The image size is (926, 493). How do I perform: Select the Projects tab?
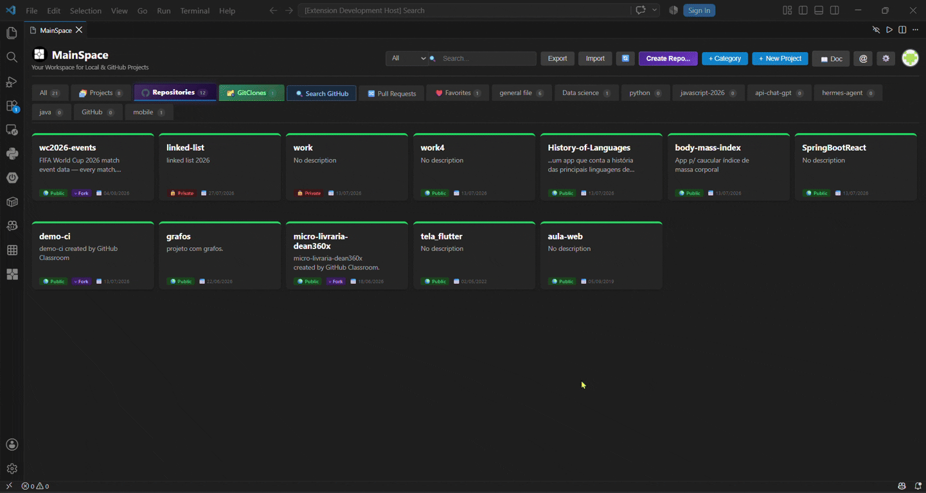coord(100,93)
